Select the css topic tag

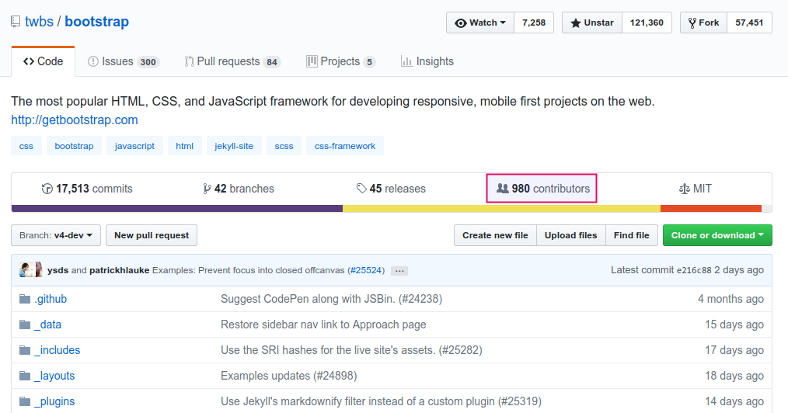point(26,146)
